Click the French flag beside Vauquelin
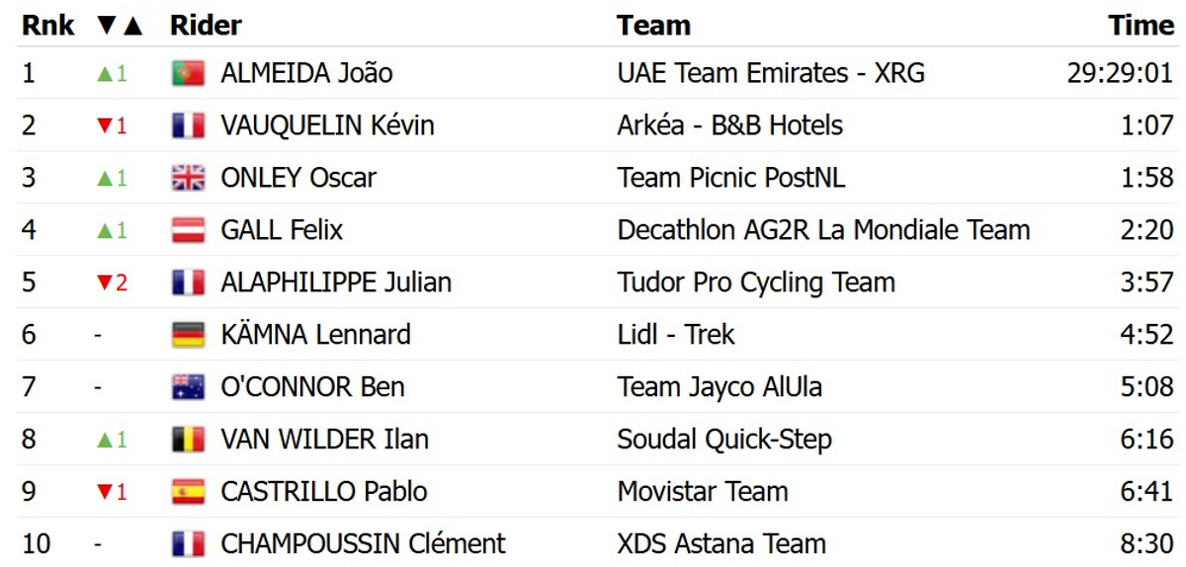 click(188, 125)
